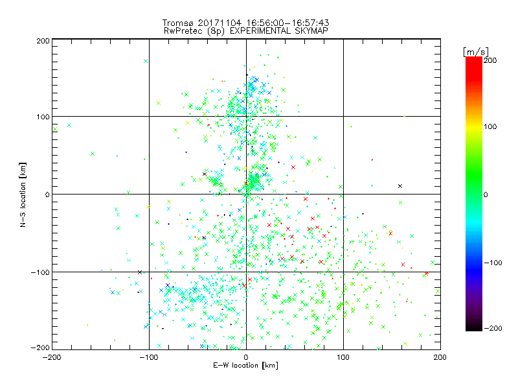
Task: Click the black bottom of the colorbar near -200
Action: [x=474, y=327]
